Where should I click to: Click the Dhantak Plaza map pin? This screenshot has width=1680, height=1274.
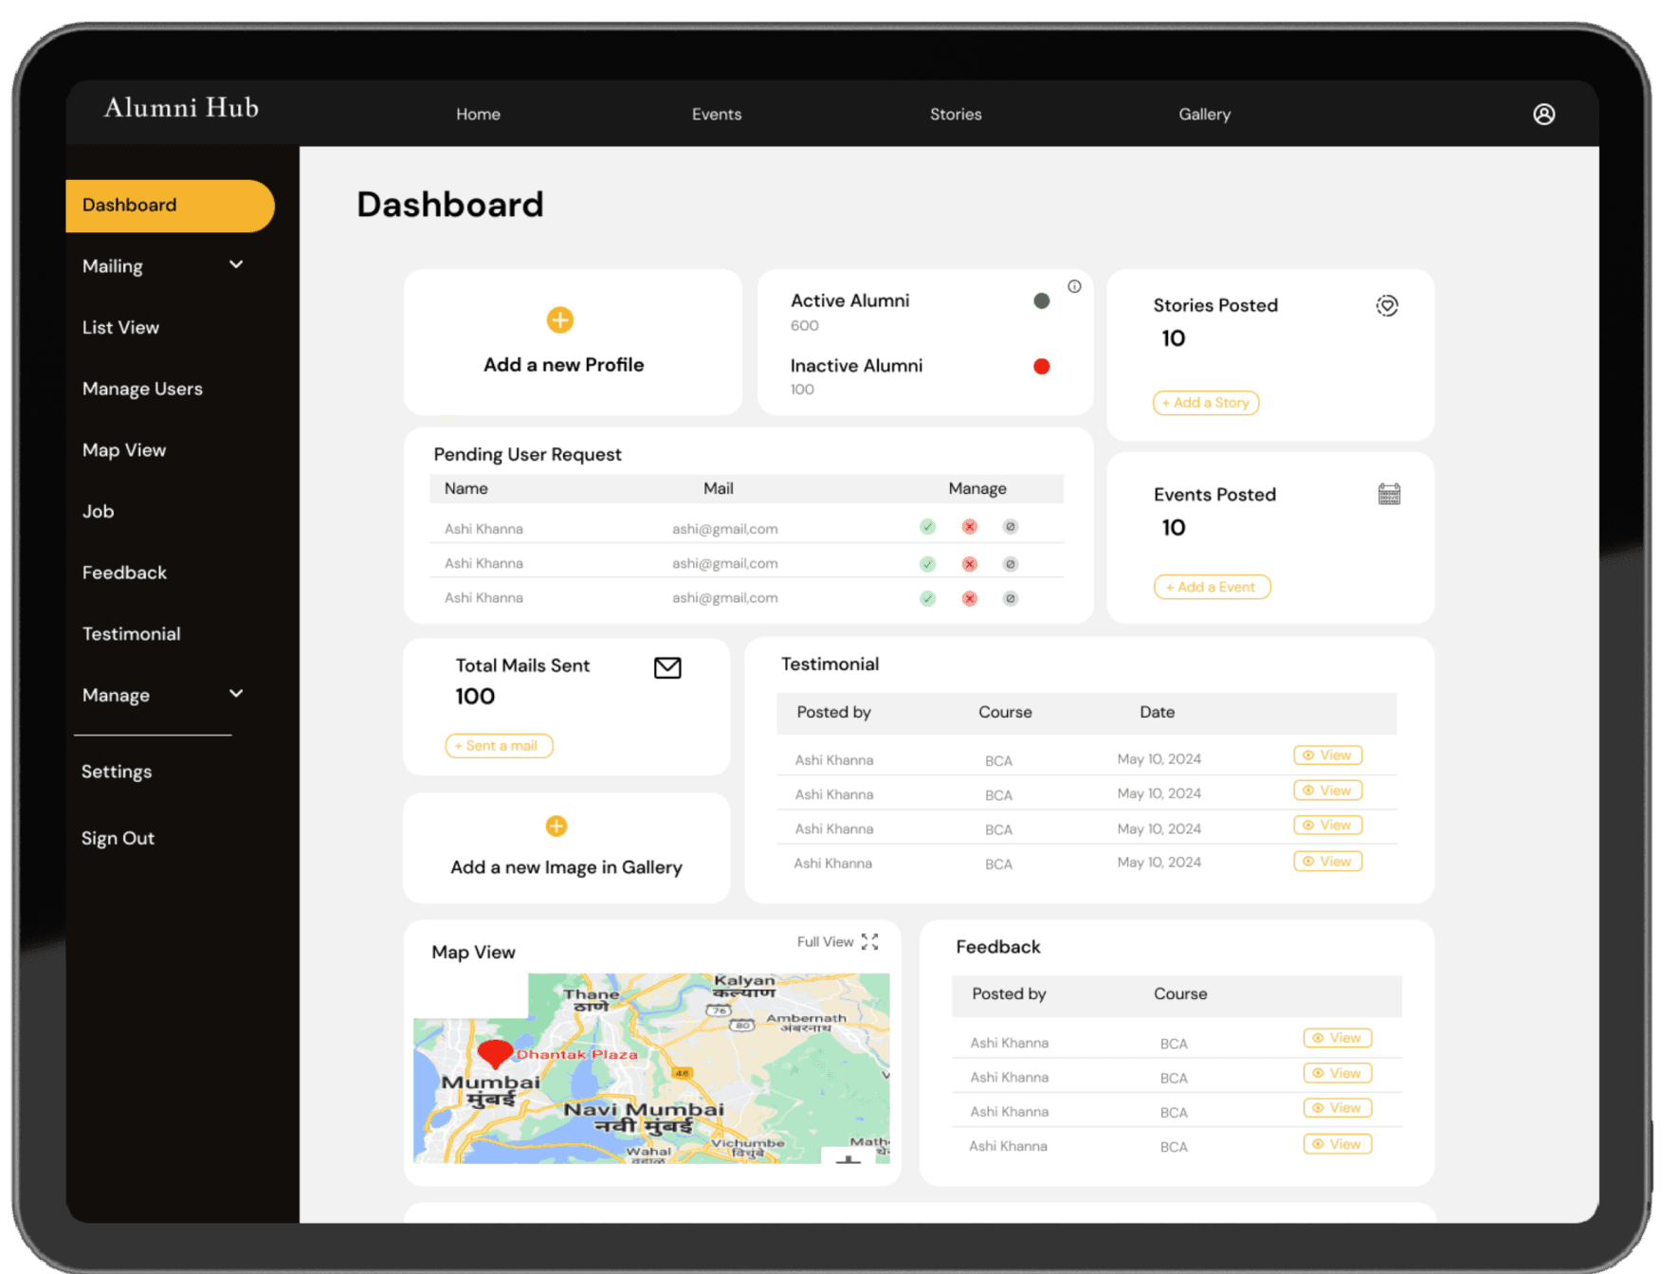[494, 1052]
